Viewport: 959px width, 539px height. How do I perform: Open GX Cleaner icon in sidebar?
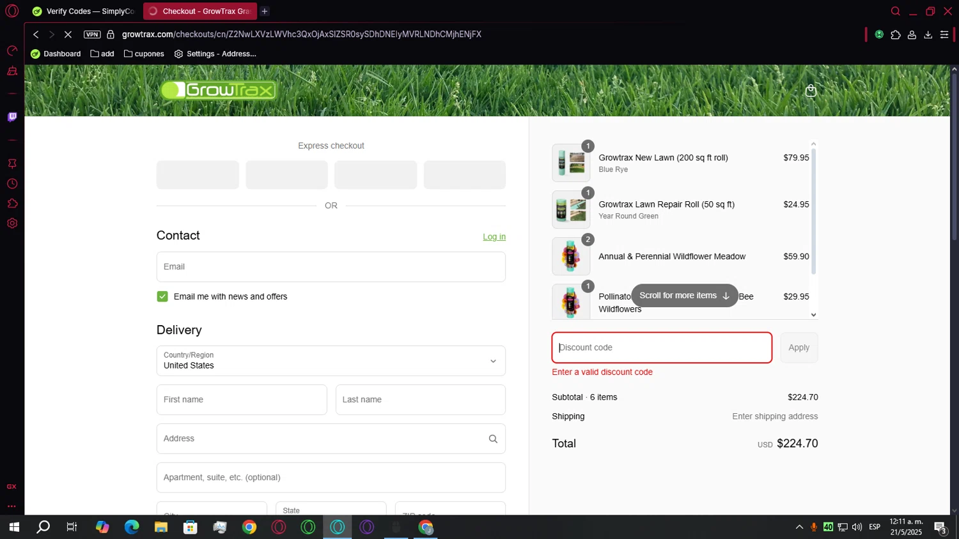click(12, 71)
